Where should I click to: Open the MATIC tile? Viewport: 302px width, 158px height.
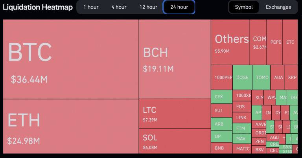tap(243, 149)
